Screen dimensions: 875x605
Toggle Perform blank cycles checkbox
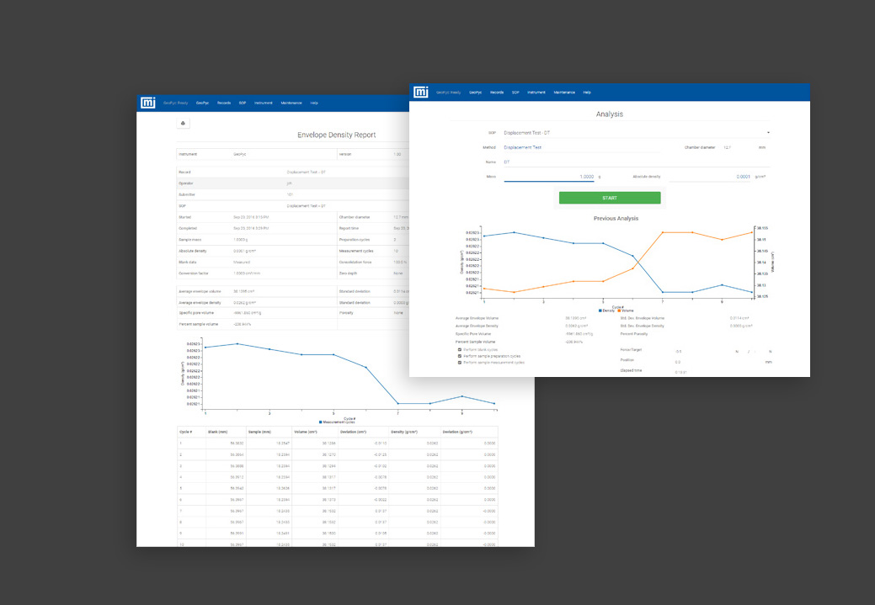click(460, 349)
